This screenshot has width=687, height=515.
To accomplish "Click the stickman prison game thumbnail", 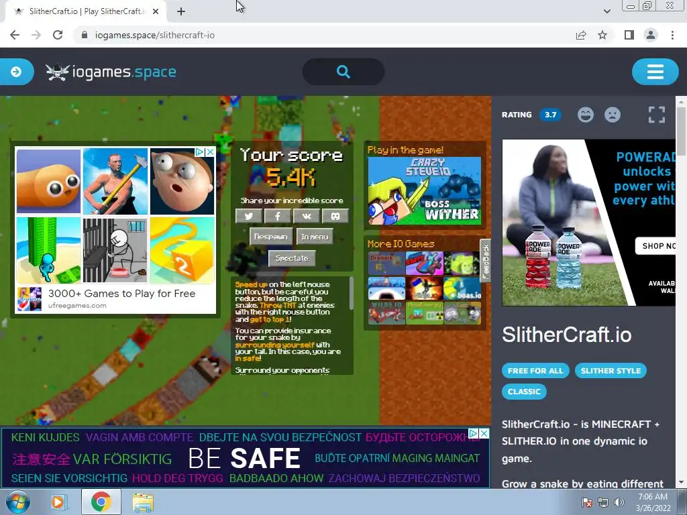I will click(115, 250).
